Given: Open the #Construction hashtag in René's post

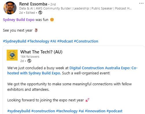Looking at the screenshot, I should 86,41.
